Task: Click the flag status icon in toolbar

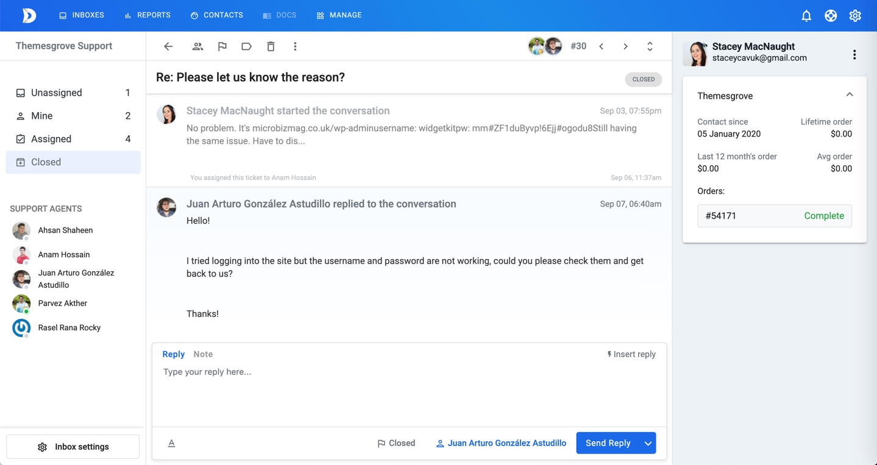Action: tap(222, 46)
